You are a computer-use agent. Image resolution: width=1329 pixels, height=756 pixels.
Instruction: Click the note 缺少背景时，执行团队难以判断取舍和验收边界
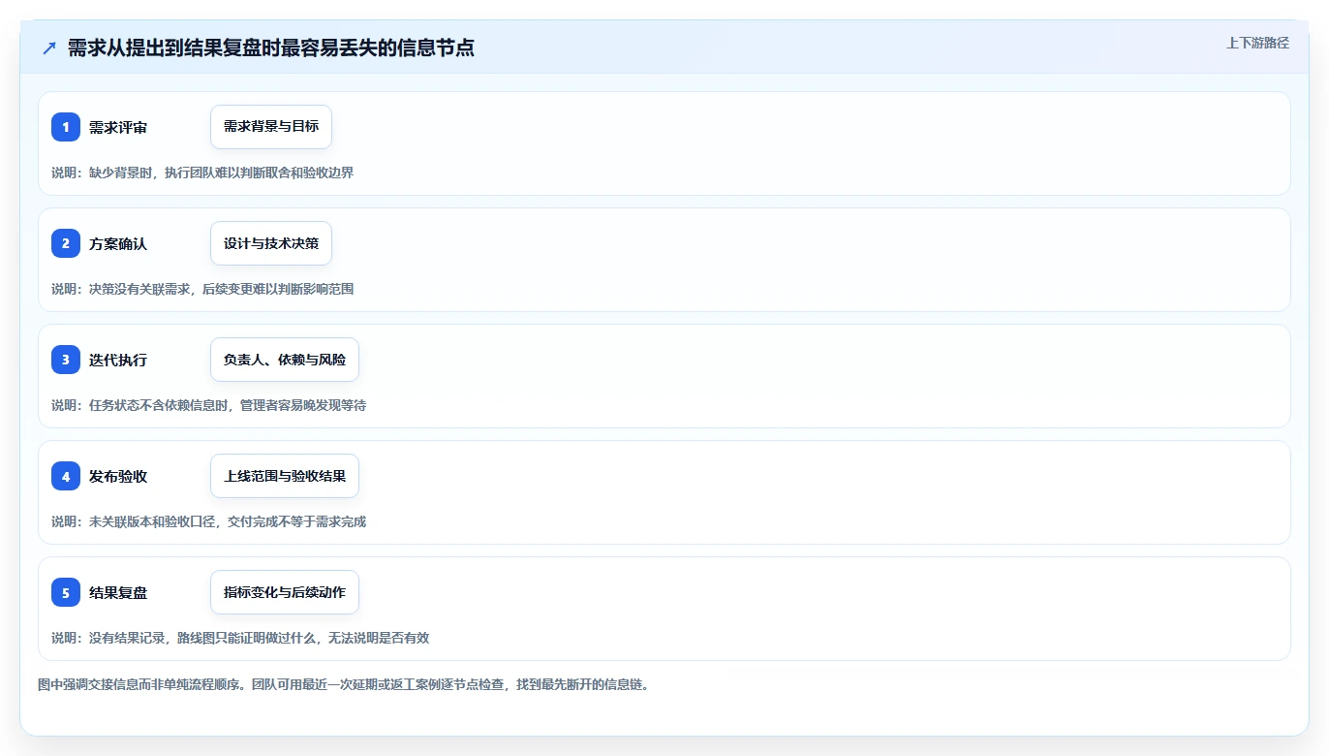pyautogui.click(x=221, y=173)
